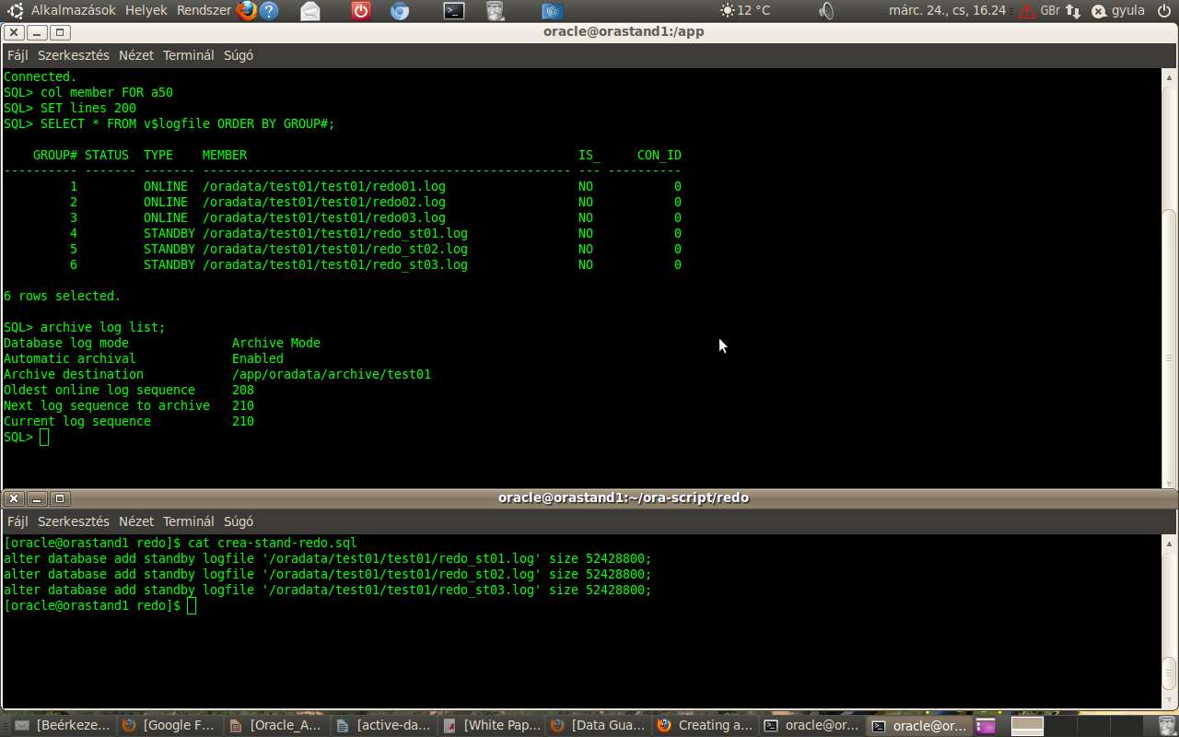The height and width of the screenshot is (737, 1179).
Task: Click the statue bust application launcher
Action: (496, 11)
